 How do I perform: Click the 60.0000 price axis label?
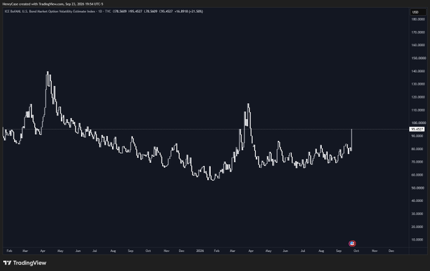pos(417,175)
